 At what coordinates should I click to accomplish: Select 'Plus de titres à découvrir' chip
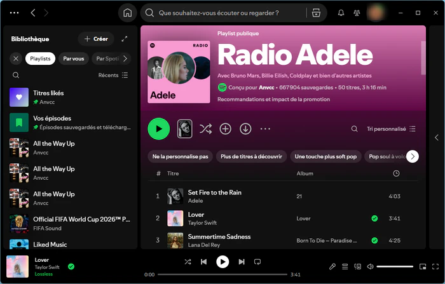(x=252, y=156)
